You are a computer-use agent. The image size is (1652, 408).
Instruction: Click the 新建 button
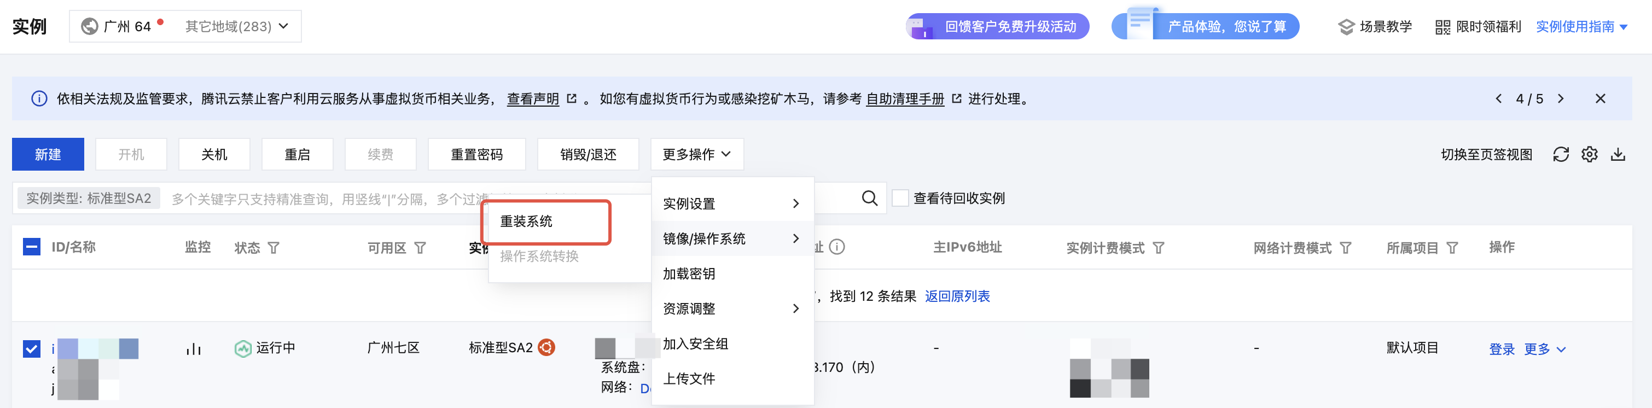coord(48,155)
